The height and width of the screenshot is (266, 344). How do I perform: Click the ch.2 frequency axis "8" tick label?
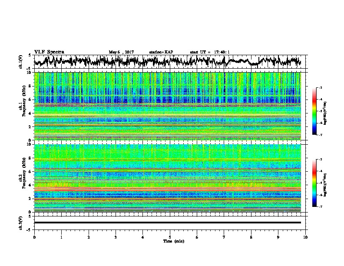(30, 158)
